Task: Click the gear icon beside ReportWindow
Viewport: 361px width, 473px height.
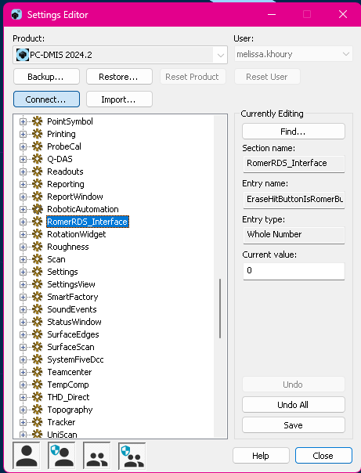Action: click(x=38, y=197)
